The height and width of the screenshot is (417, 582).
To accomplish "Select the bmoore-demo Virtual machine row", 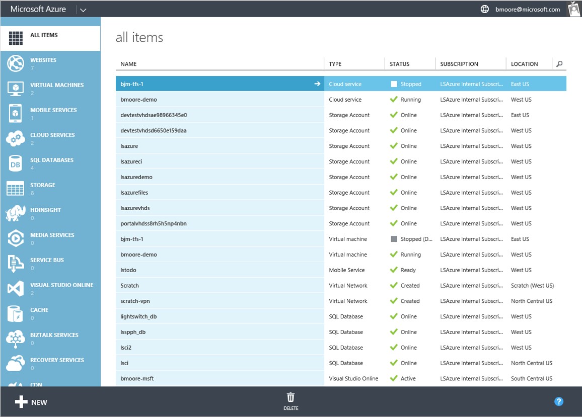I will [x=341, y=255].
